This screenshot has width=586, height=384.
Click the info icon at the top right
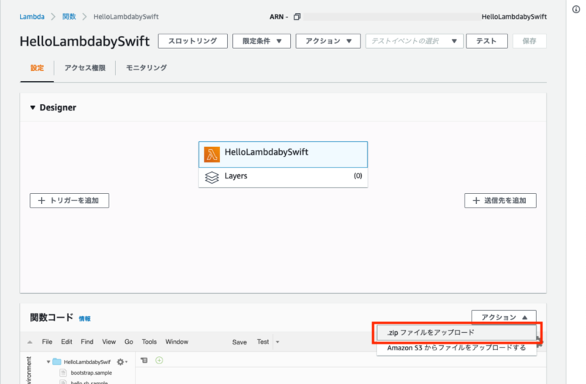576,10
